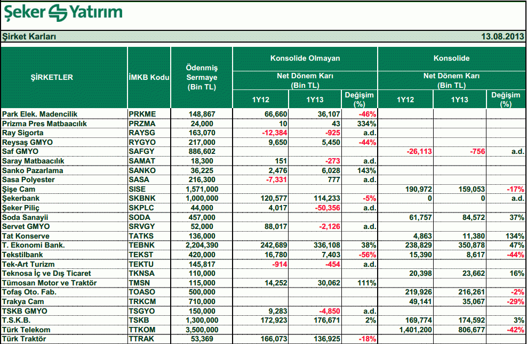This screenshot has height=344, width=527.
Task: Select company name Park Elek. Madencilik
Action: 39,114
